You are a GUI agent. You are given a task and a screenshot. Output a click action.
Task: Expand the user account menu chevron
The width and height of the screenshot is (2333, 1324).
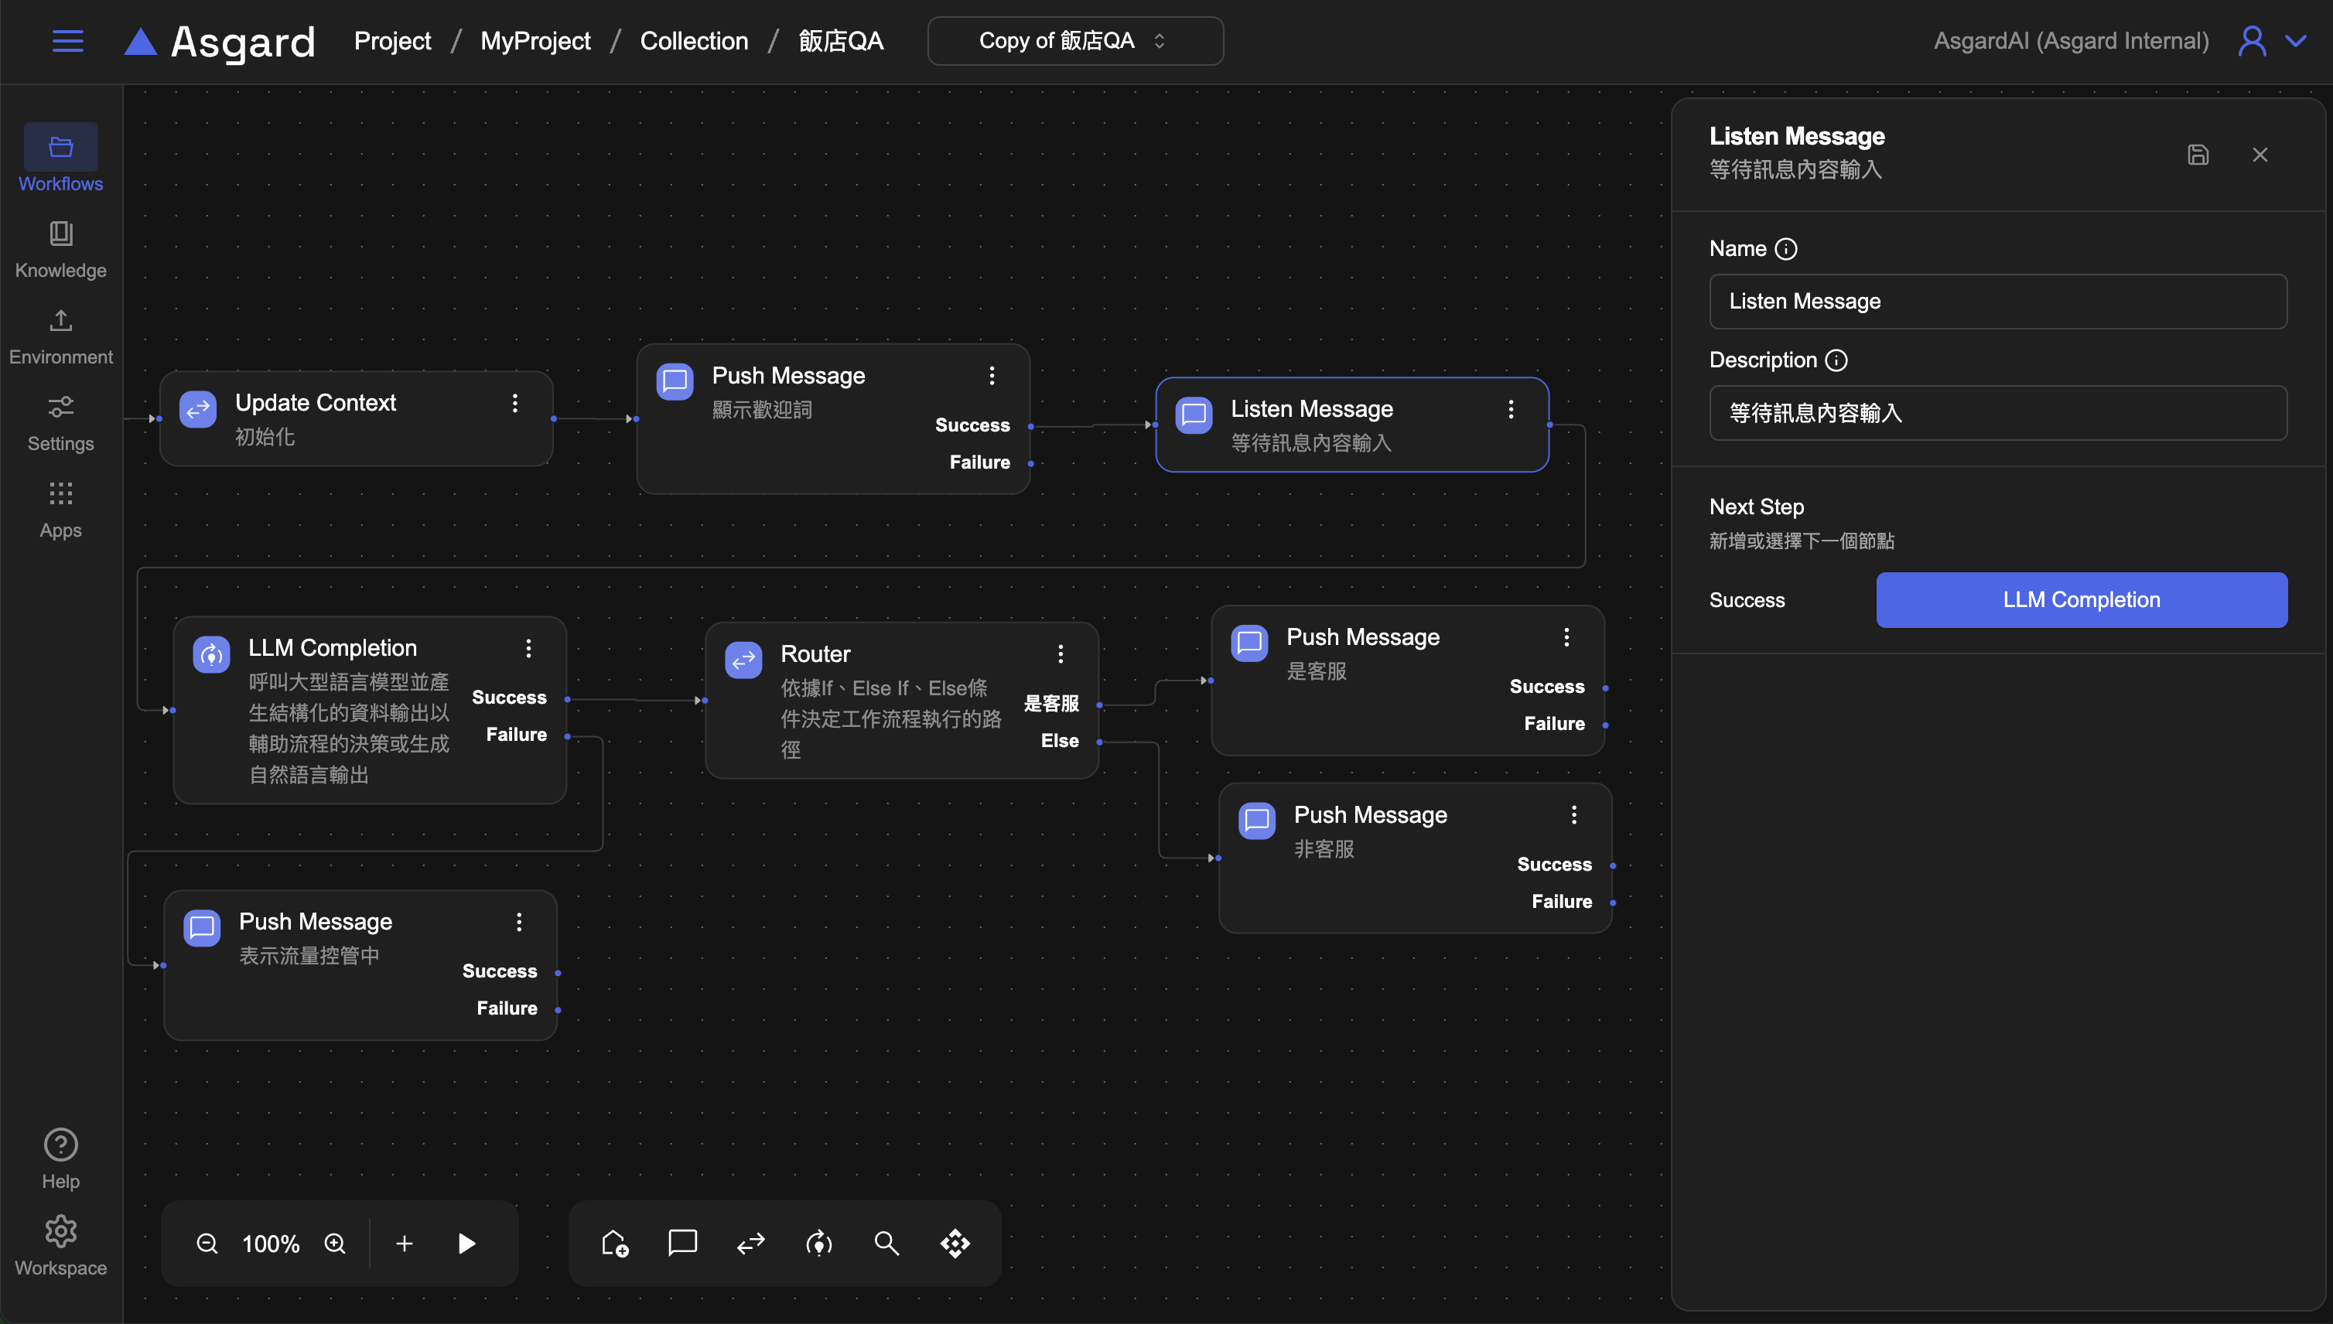click(2296, 41)
